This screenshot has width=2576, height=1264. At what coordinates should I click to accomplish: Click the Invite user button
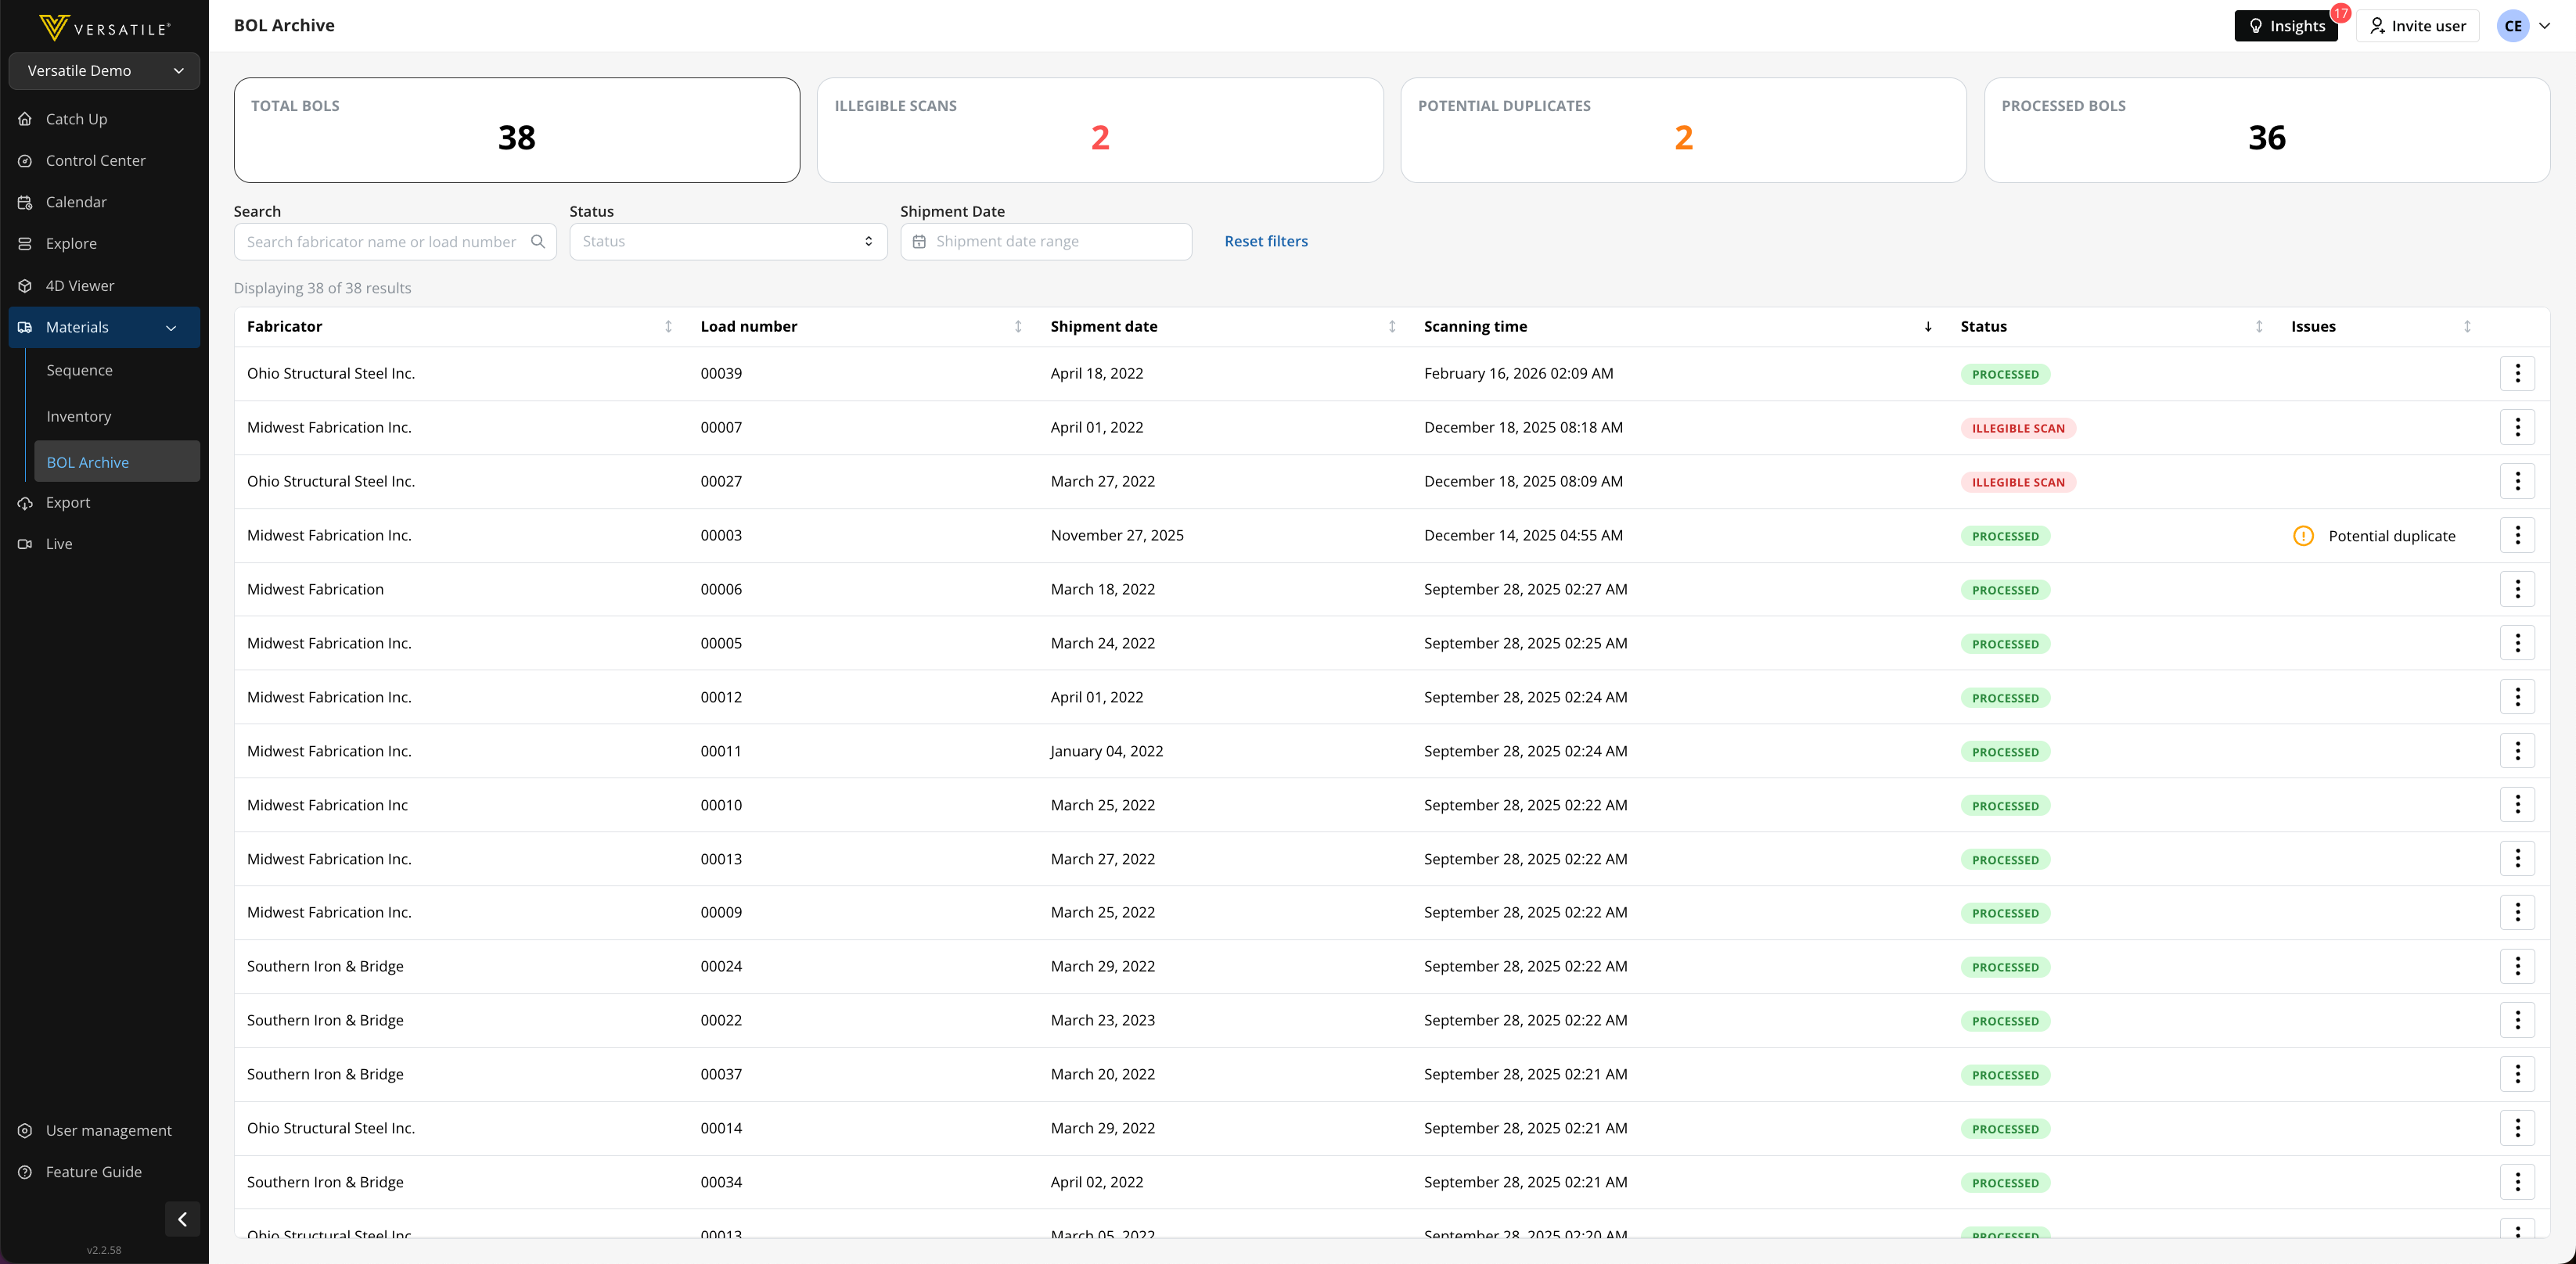[x=2417, y=26]
